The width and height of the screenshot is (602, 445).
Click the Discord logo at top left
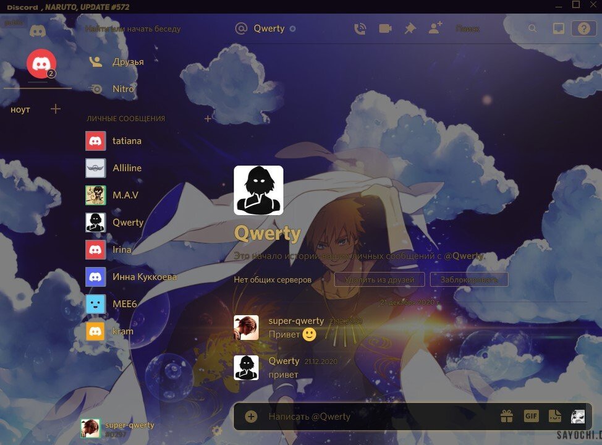[x=38, y=31]
